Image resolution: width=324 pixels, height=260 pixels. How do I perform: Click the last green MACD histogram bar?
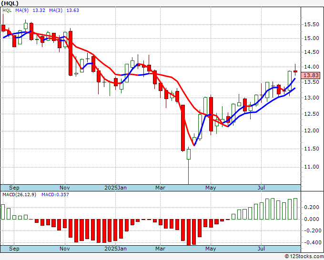pos(295,209)
